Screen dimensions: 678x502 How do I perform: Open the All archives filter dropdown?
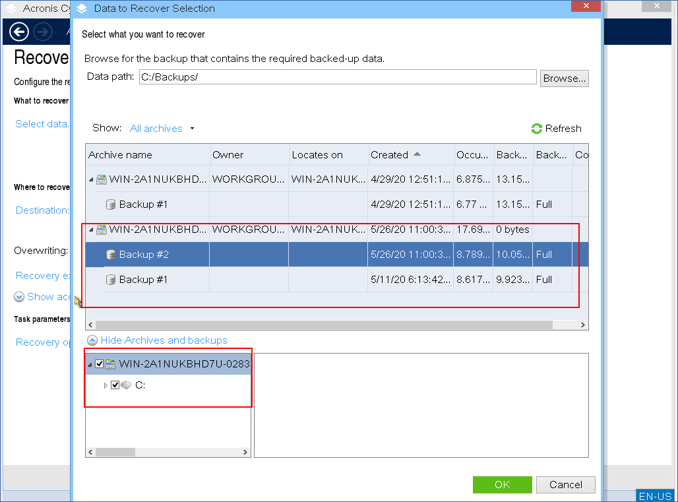(x=162, y=129)
